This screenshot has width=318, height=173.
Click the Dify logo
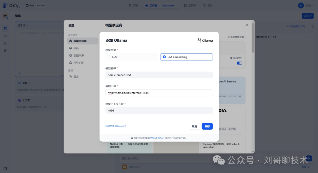click(11, 6)
